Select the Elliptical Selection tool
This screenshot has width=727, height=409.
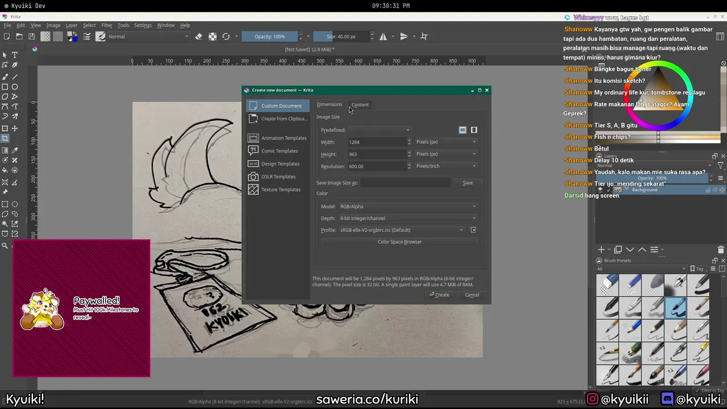(15, 204)
